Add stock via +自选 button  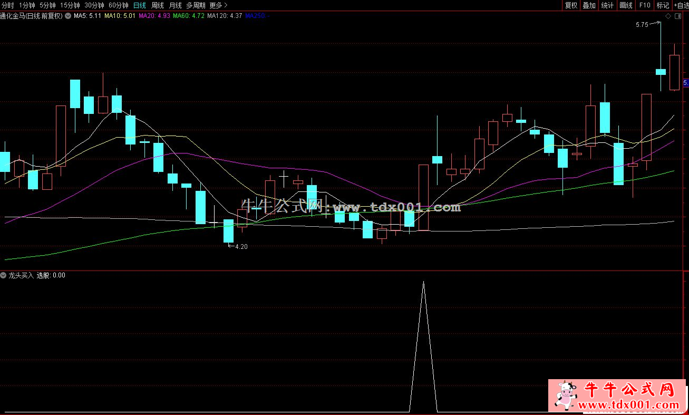click(681, 5)
